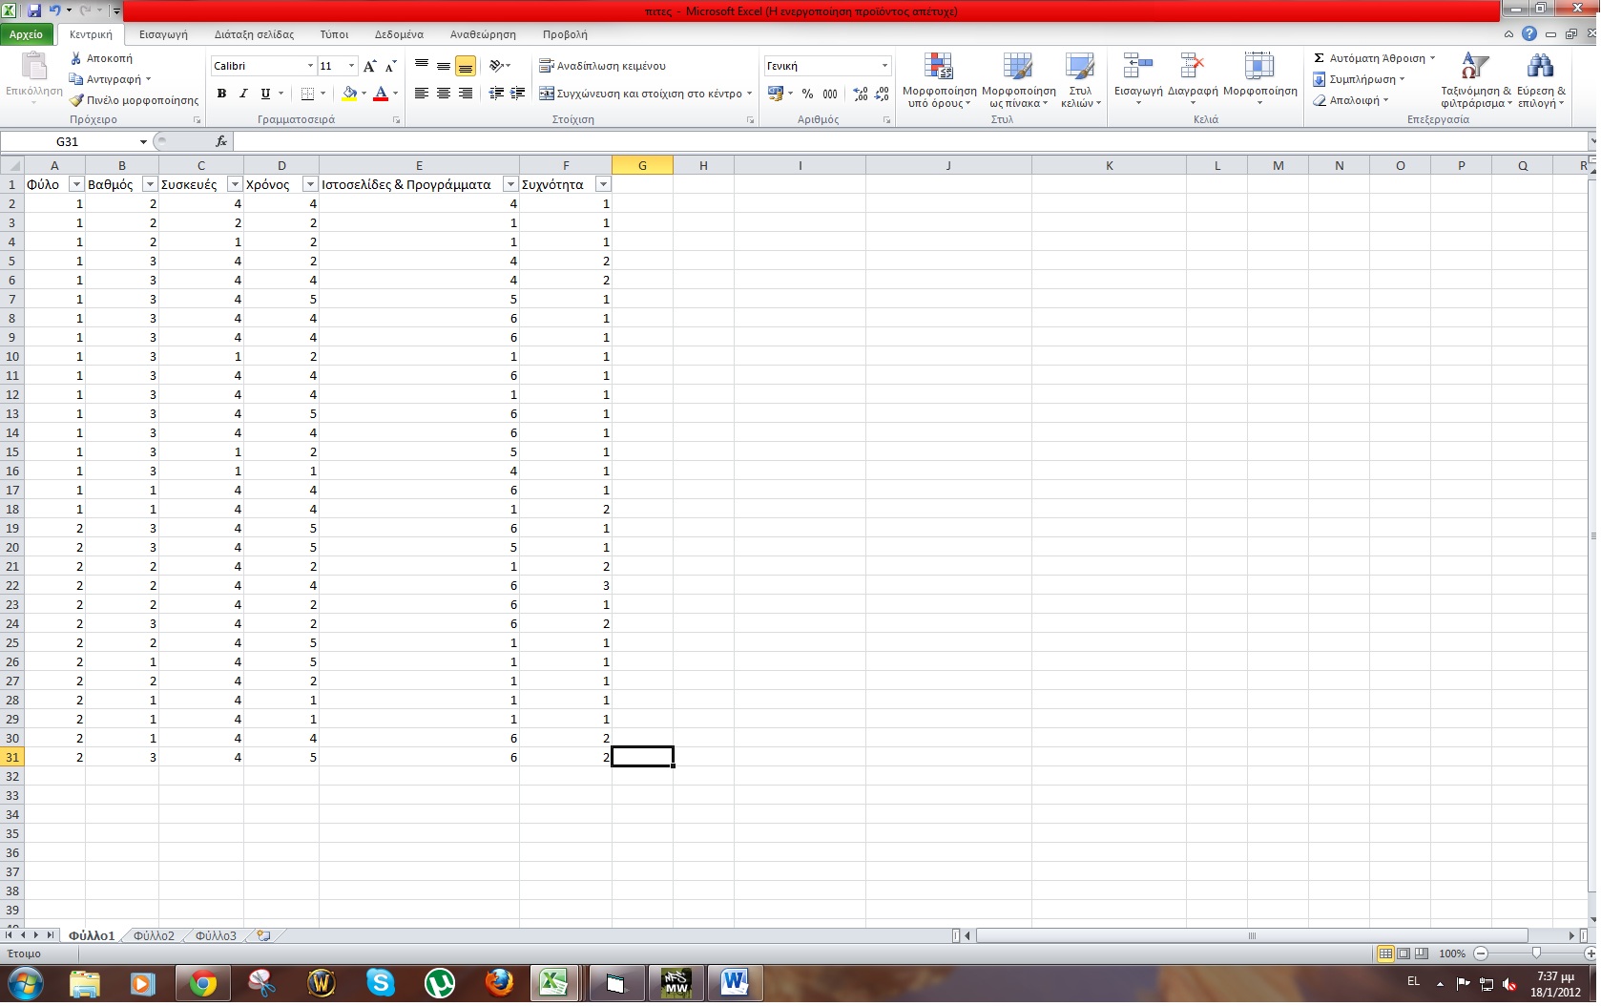Decrease decimal places

882,94
